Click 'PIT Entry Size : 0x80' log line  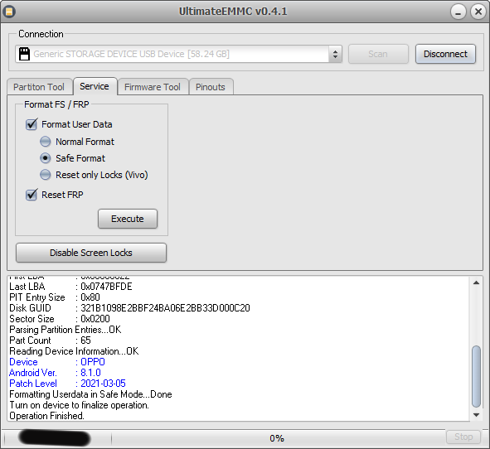[55, 297]
